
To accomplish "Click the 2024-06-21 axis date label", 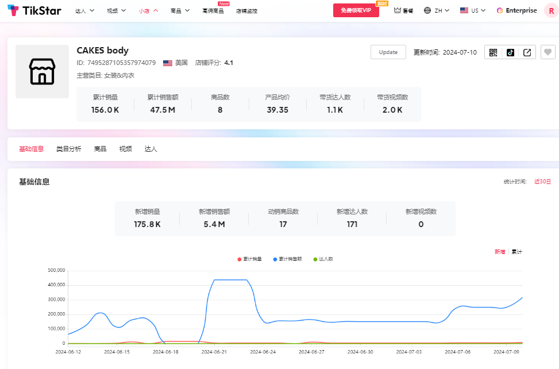I will (214, 352).
